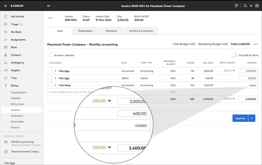Click the COLLEAGUE column header
Screen dimensions: 262x165
tap(55, 63)
